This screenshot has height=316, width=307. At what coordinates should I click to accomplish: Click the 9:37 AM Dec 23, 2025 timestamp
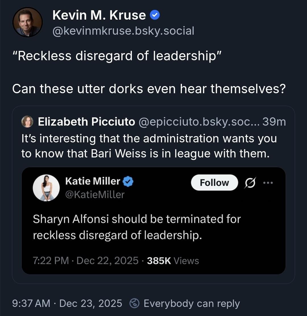pyautogui.click(x=67, y=303)
